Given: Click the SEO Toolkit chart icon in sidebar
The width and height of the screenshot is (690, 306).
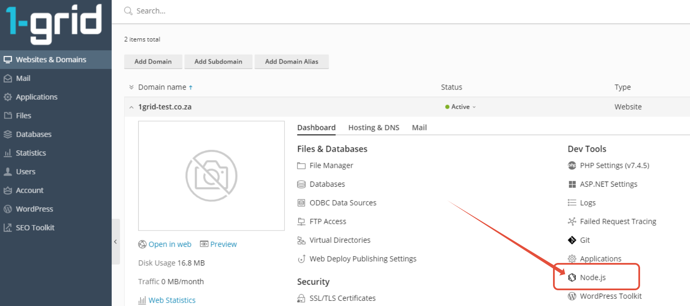Looking at the screenshot, I should tap(8, 228).
